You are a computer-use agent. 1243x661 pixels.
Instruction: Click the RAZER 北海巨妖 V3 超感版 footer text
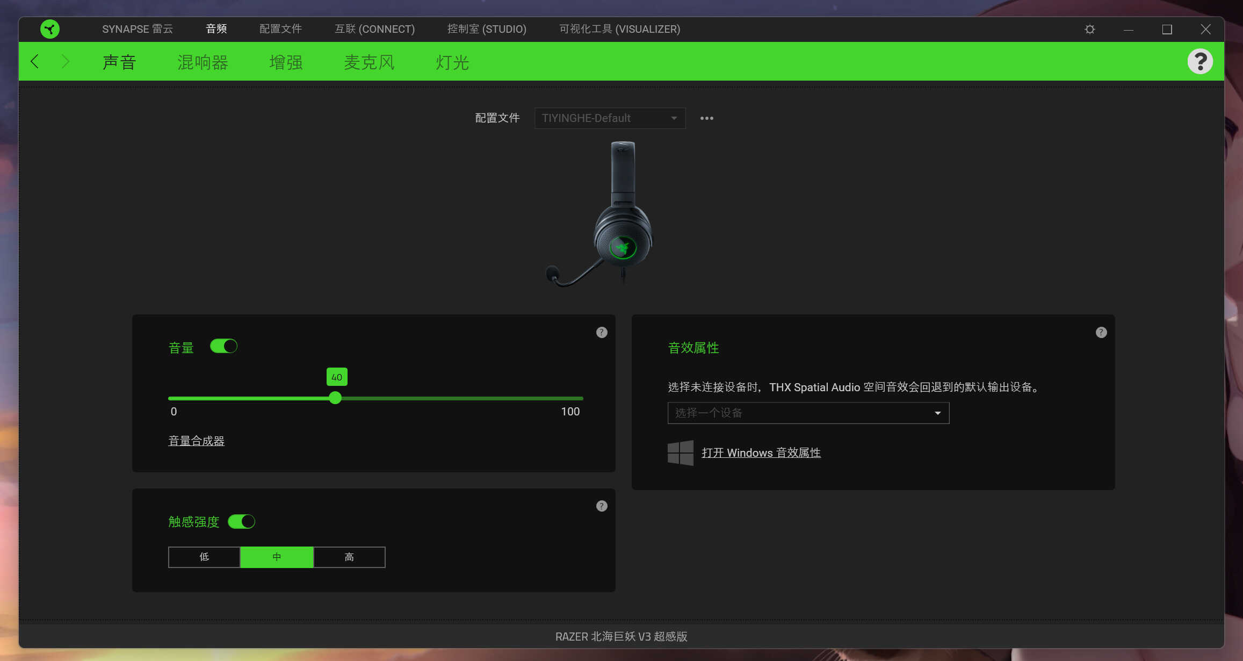[x=621, y=636]
